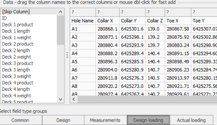
Task: Click Collar Y value 6425285.5
Action: point(132,62)
